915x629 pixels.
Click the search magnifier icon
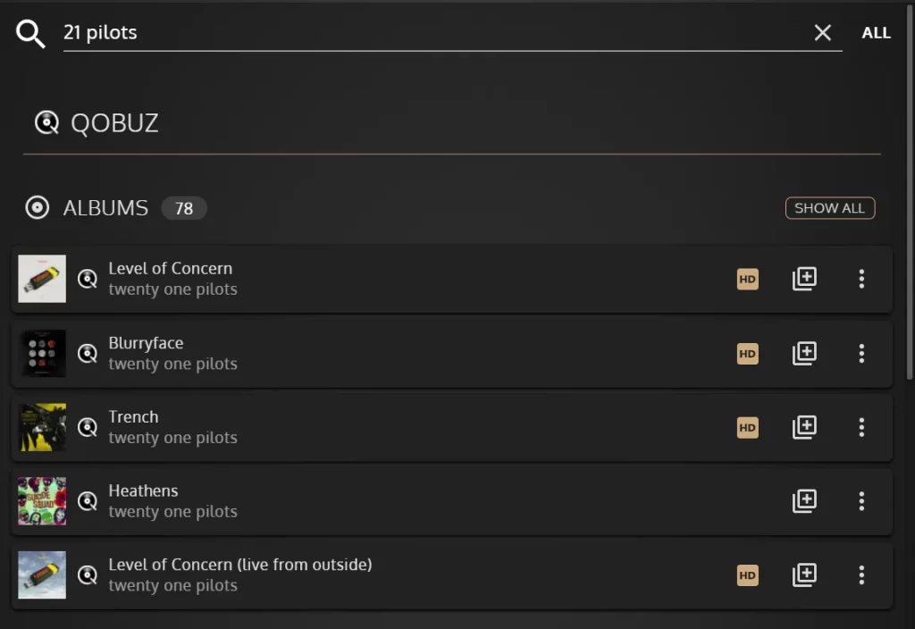pos(30,33)
